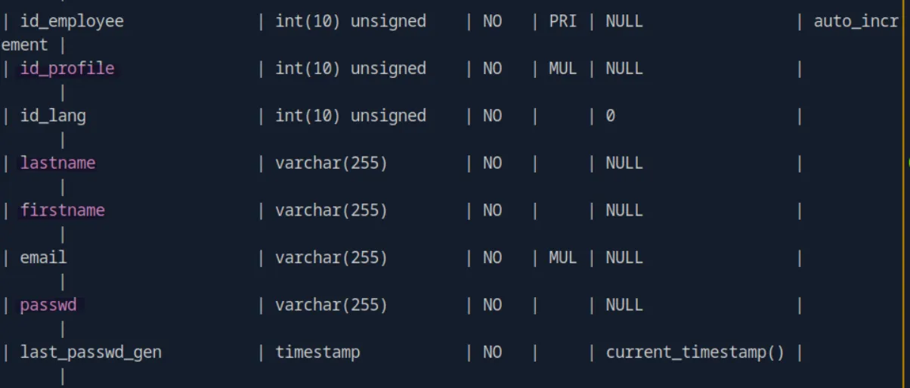The height and width of the screenshot is (388, 910).
Task: Select the last_passwd_gen field name
Action: tap(91, 352)
